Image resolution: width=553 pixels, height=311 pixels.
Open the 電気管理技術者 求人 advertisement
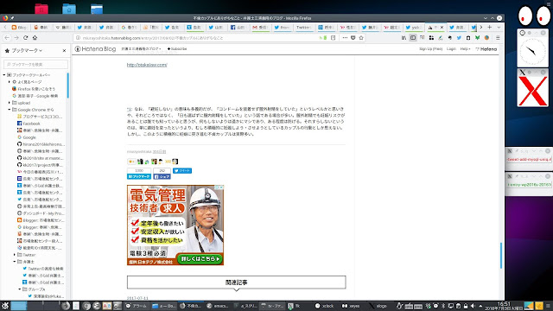[x=175, y=225]
